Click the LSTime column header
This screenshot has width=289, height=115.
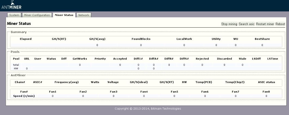click(273, 59)
